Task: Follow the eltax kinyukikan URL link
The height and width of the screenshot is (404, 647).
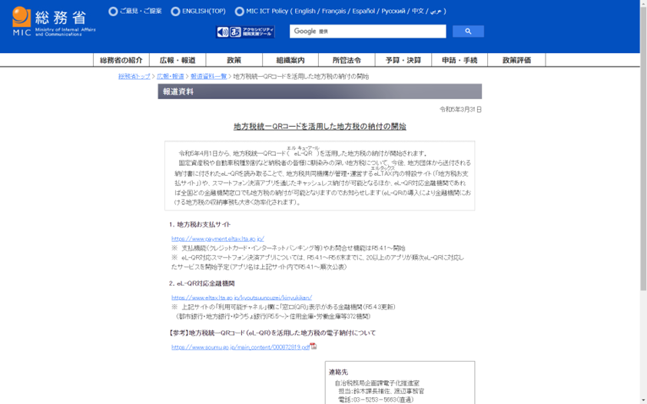Action: [241, 297]
